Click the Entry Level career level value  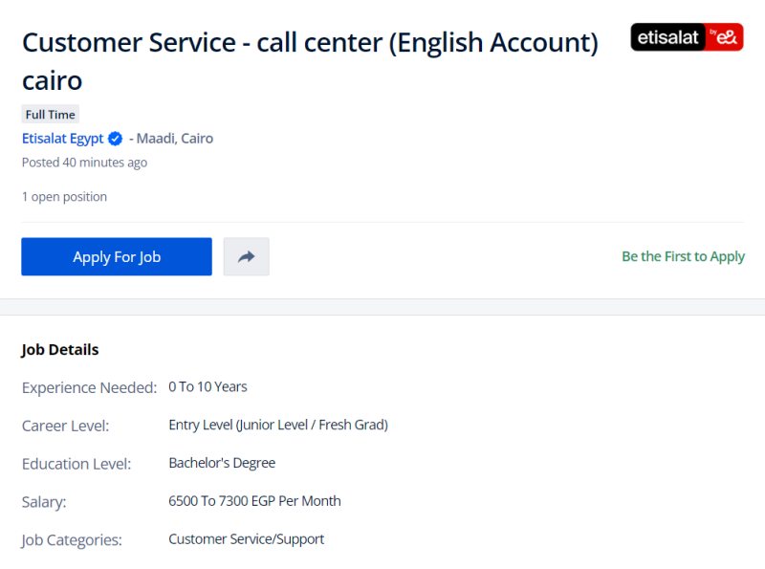(277, 425)
